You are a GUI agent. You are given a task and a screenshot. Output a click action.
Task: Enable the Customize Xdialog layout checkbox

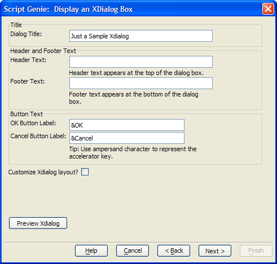click(x=85, y=172)
